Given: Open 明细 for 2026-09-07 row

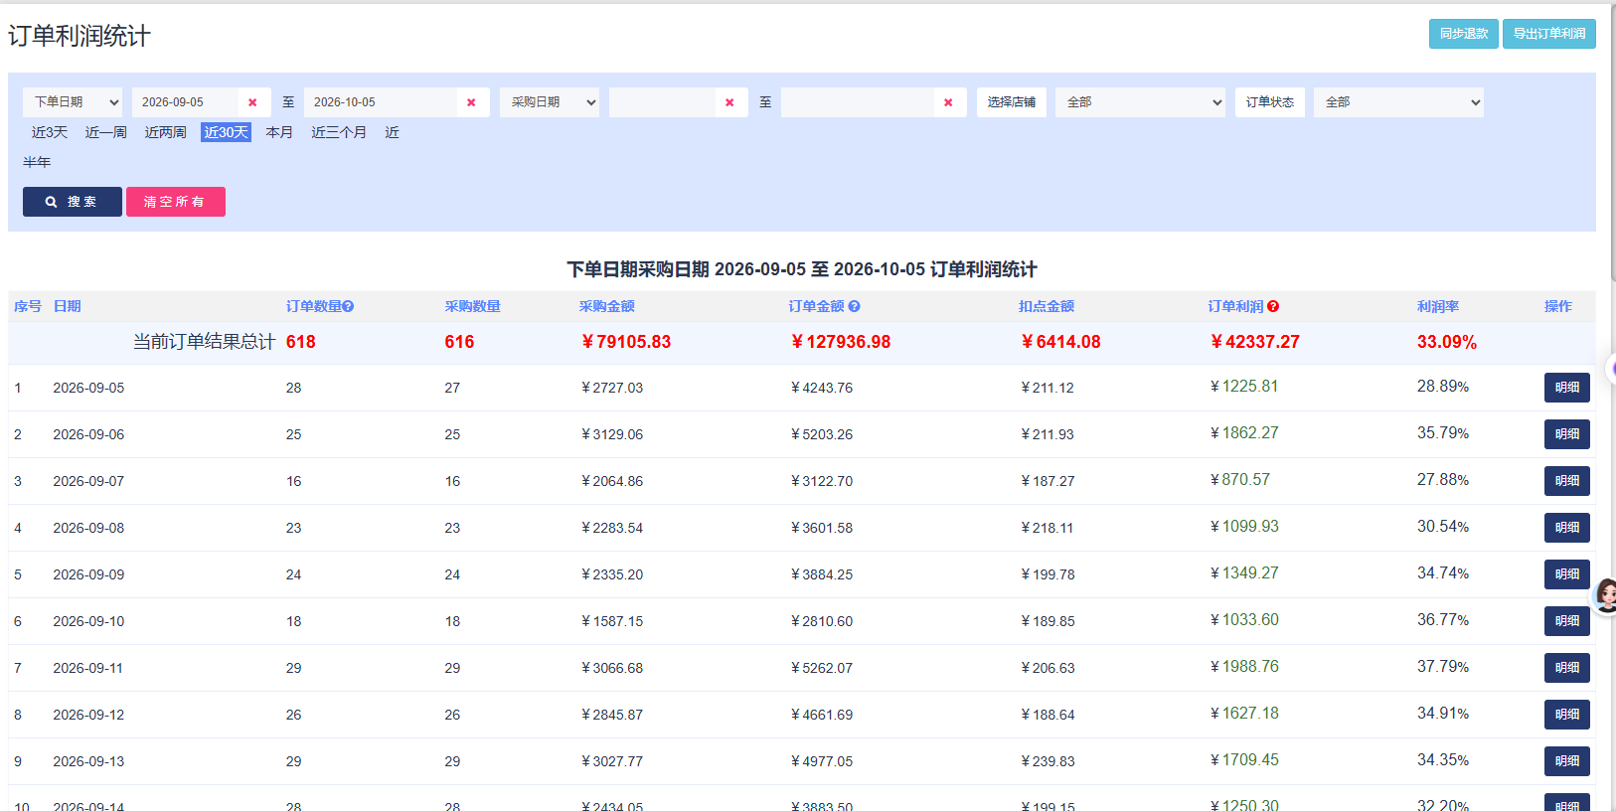Looking at the screenshot, I should pos(1567,481).
